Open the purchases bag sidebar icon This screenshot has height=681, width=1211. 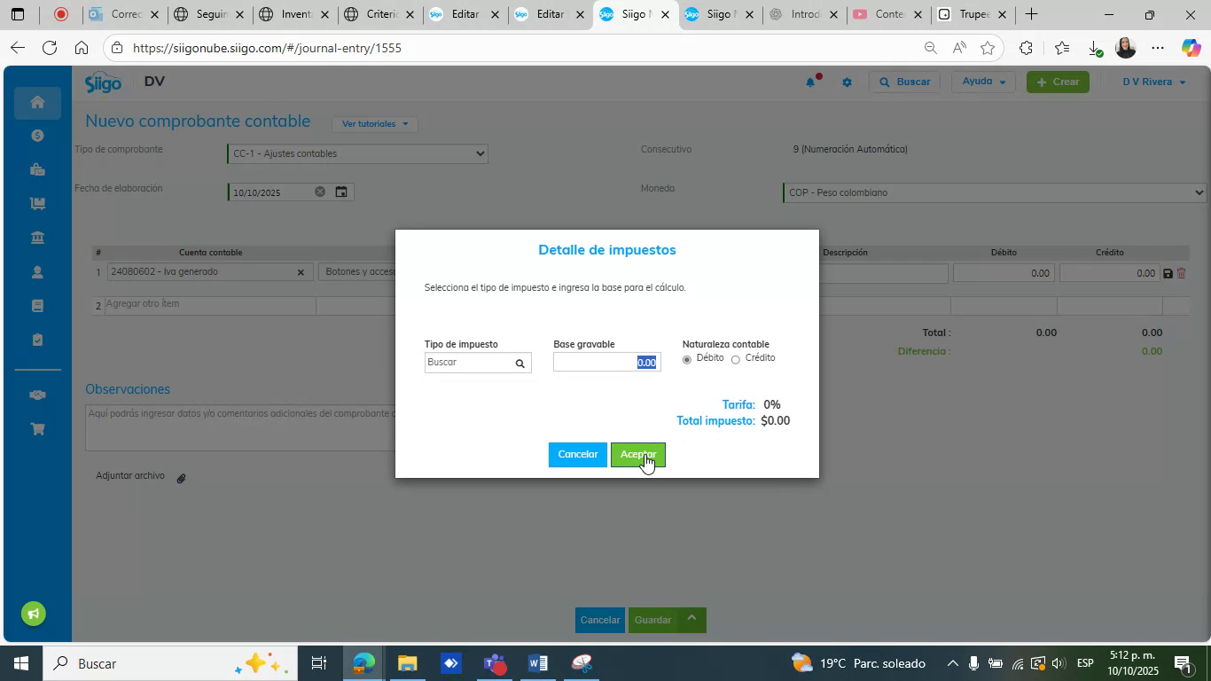(x=37, y=169)
